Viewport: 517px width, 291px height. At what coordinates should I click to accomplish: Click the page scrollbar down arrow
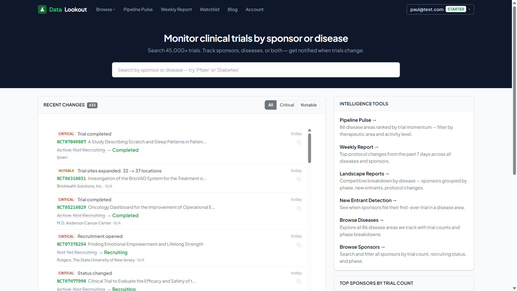coord(514,288)
